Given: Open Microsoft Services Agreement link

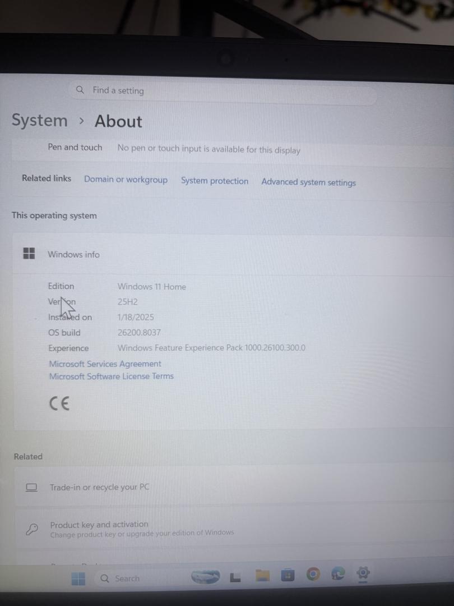Looking at the screenshot, I should pyautogui.click(x=105, y=364).
